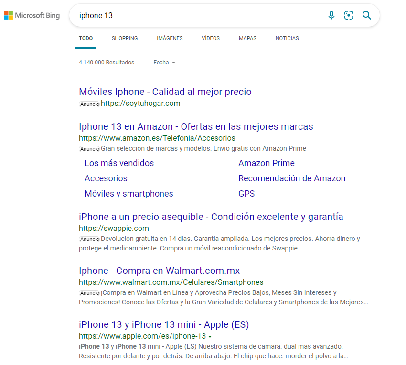Click the soytuhogar.com URL

coord(140,103)
